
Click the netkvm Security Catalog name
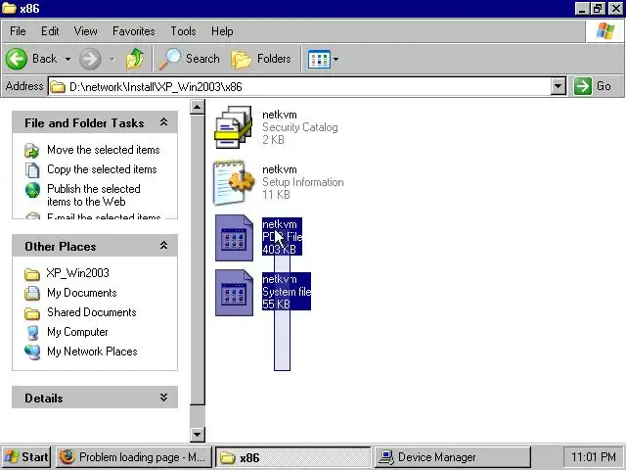coord(280,115)
